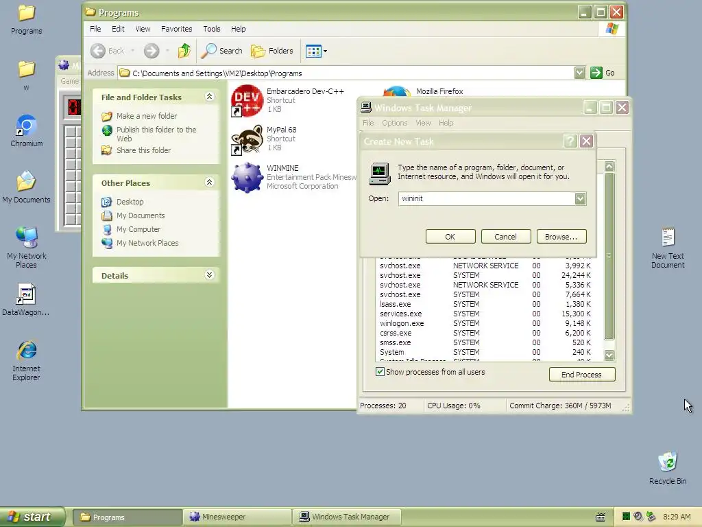
Task: Click the green CPU tray icon
Action: 626,517
